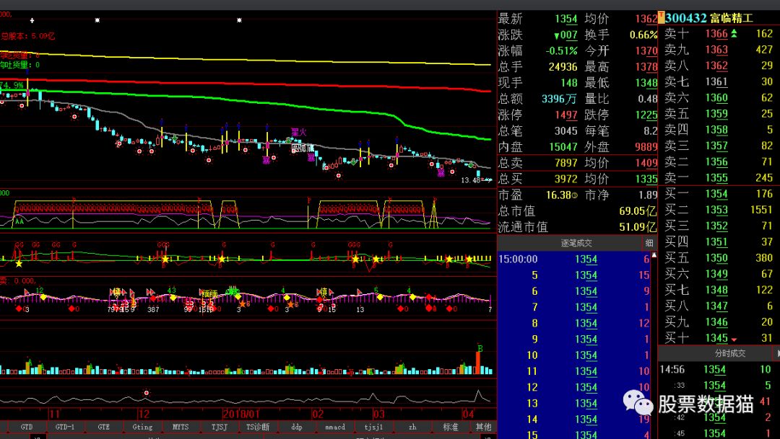780x439 pixels.
Task: Switch to the zh tab
Action: [x=412, y=427]
